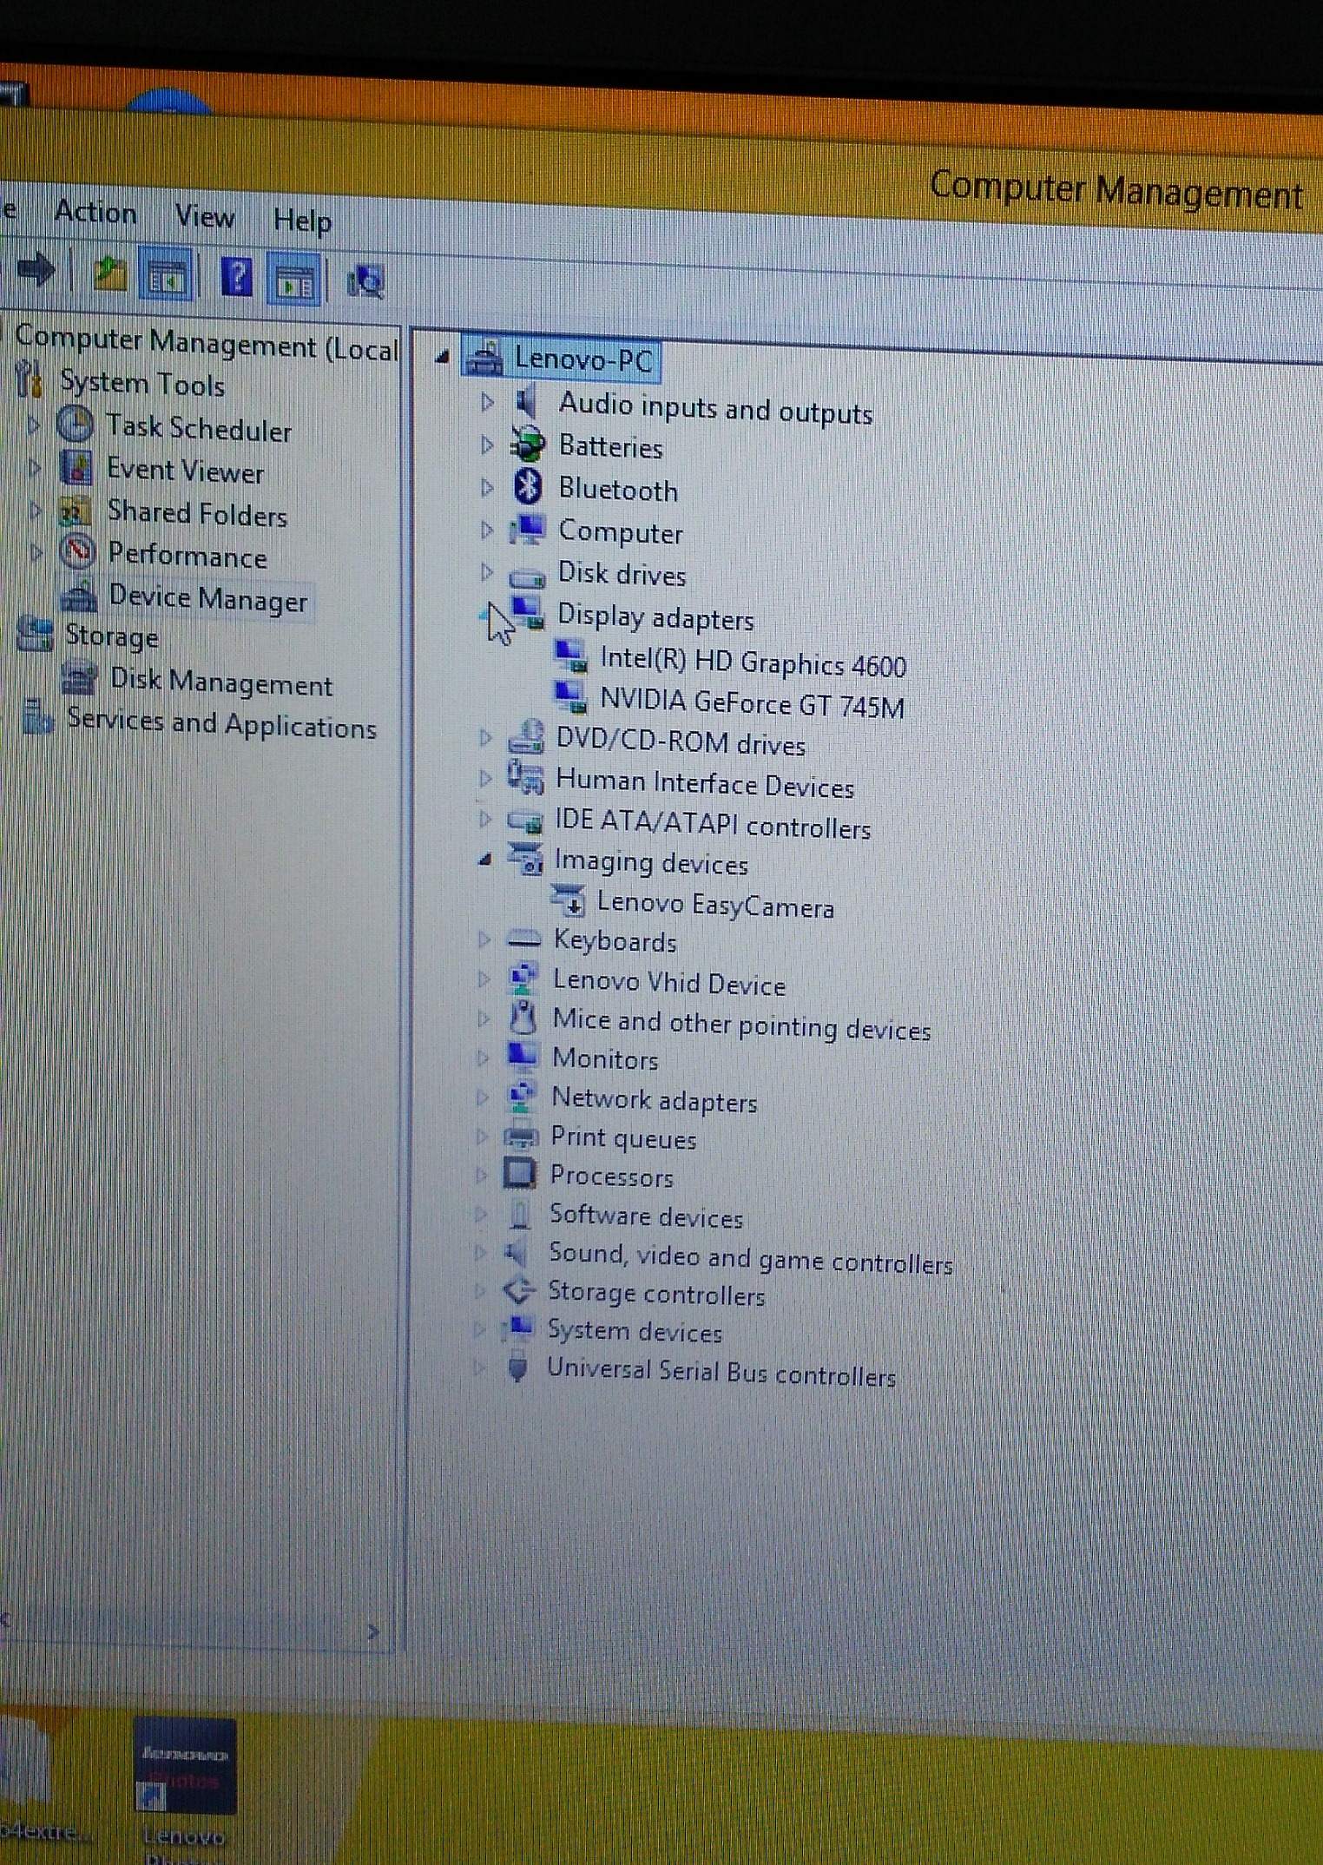Click the Universal Serial Bus controllers icon
1323x1865 pixels.
(x=517, y=1368)
